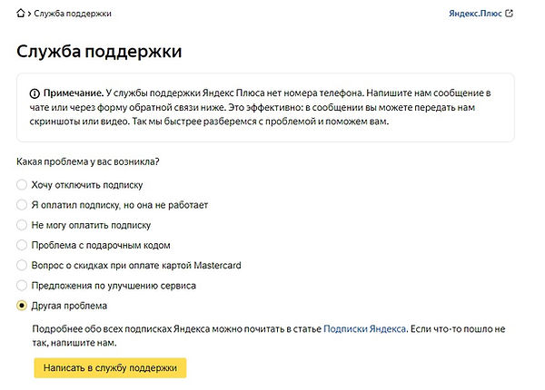This screenshot has height=390, width=545.
Task: Click the 'Служба поддержки' page heading
Action: [99, 52]
